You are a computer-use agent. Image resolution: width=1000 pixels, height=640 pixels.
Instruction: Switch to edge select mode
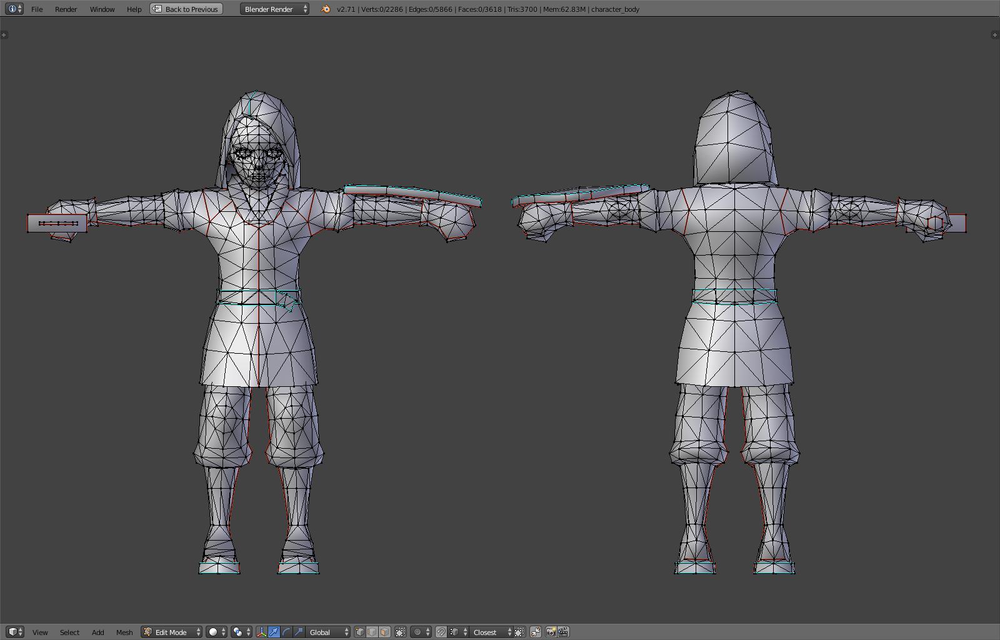click(372, 632)
